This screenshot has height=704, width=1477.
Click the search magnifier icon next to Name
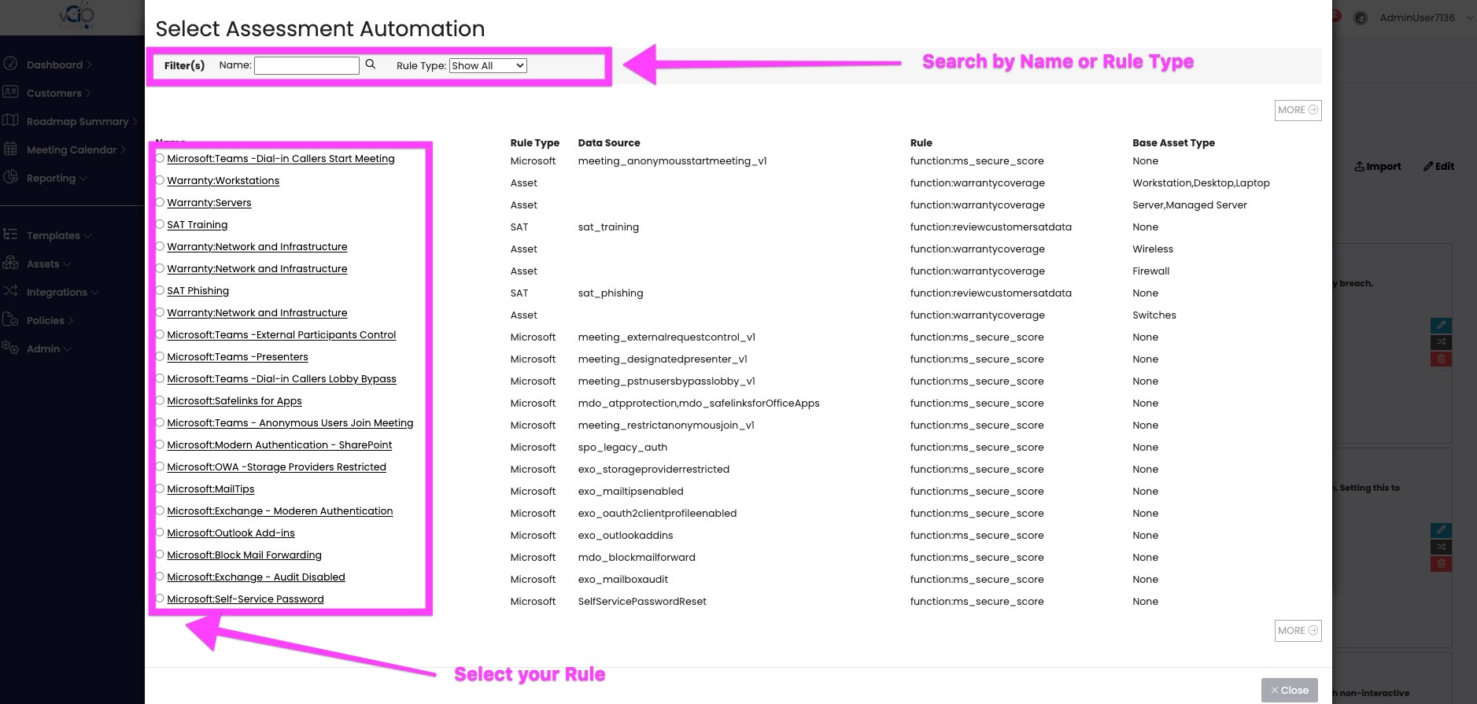[371, 65]
